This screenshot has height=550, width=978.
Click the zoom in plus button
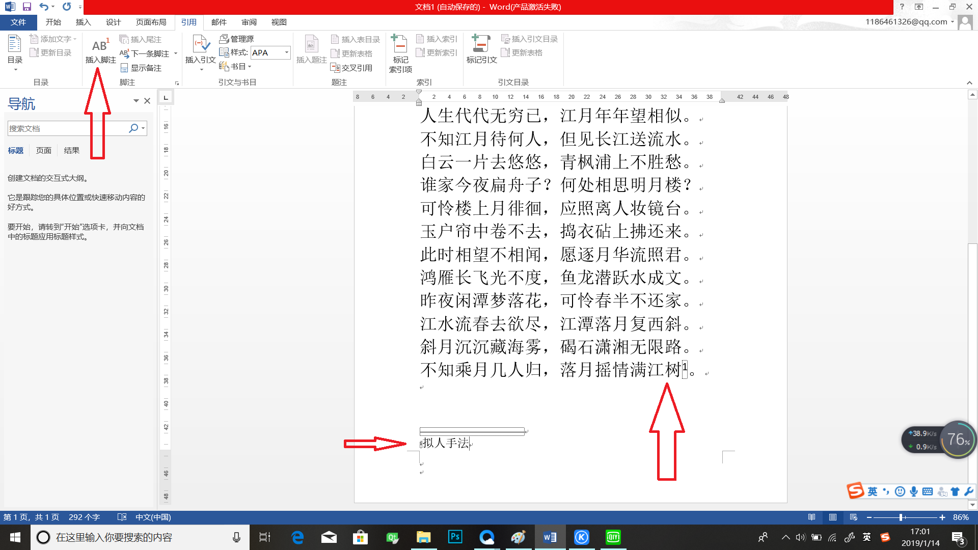(x=942, y=517)
